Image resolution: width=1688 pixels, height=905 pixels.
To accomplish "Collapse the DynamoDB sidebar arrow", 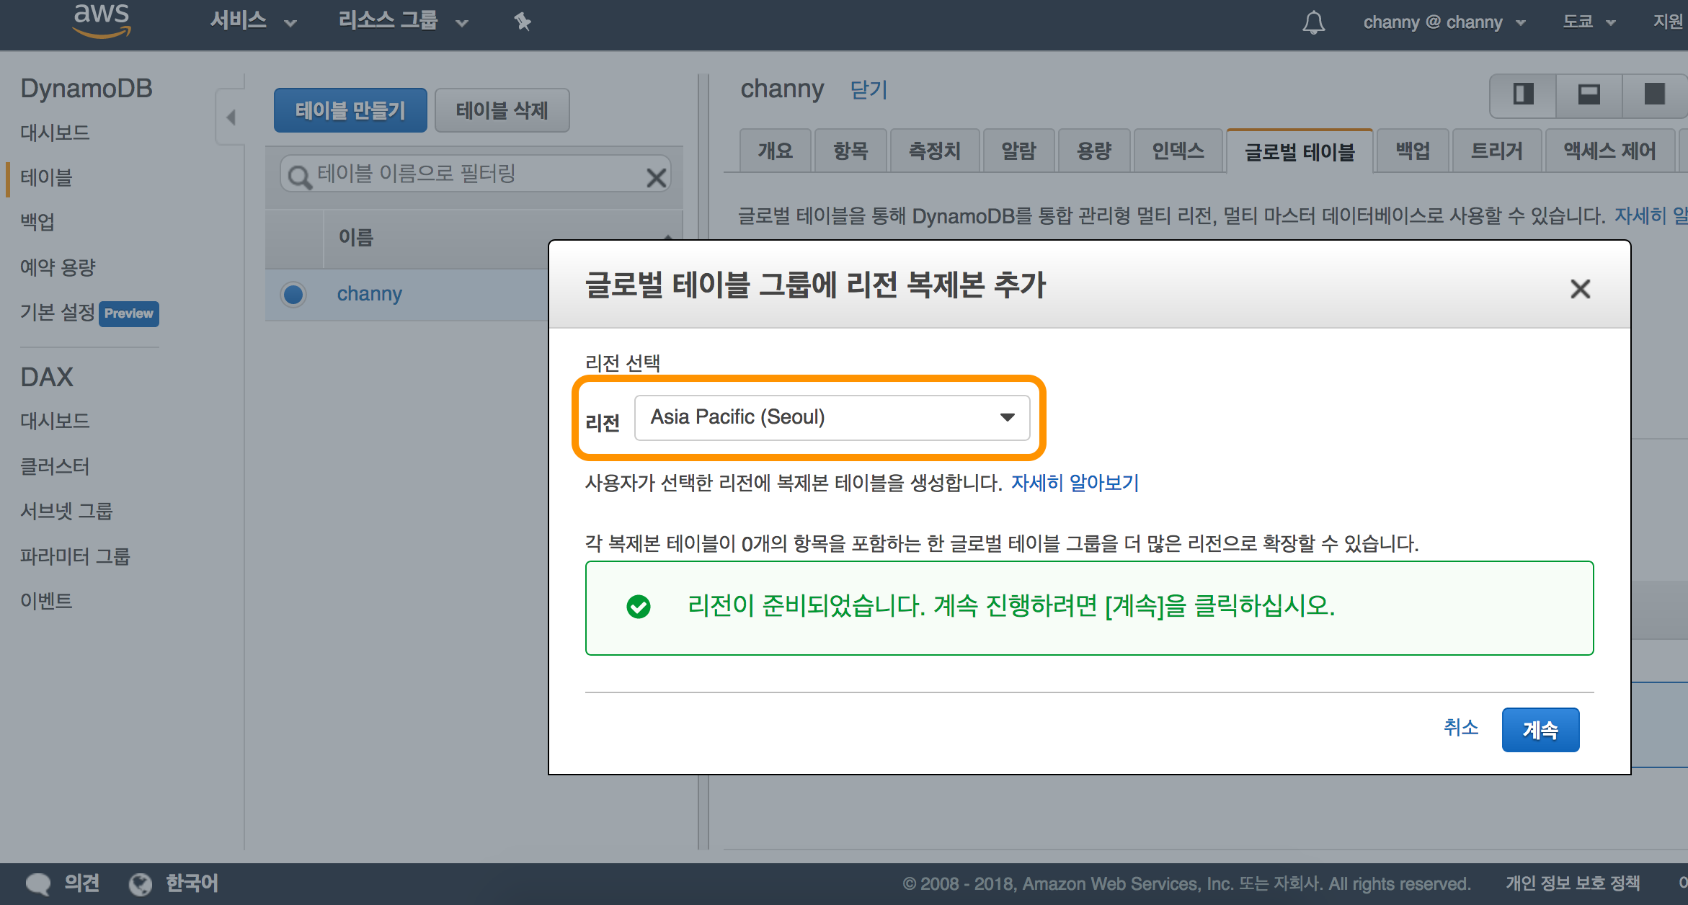I will tap(231, 117).
